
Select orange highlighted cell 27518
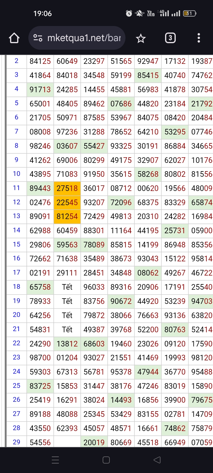[x=67, y=188]
